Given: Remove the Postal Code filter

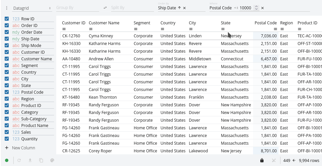Looking at the screenshot, I should pyautogui.click(x=262, y=8).
